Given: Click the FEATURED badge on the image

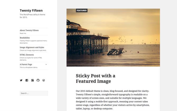Looking at the screenshot, I should [82, 10].
